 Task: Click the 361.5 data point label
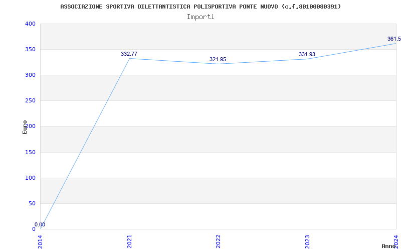393,39
